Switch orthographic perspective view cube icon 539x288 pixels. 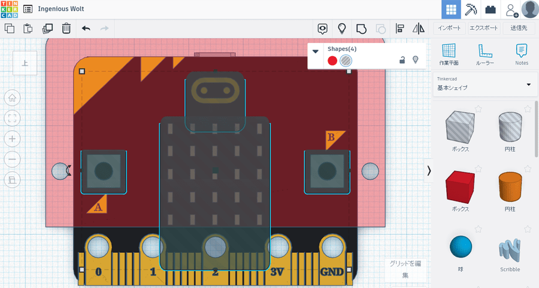tap(12, 180)
